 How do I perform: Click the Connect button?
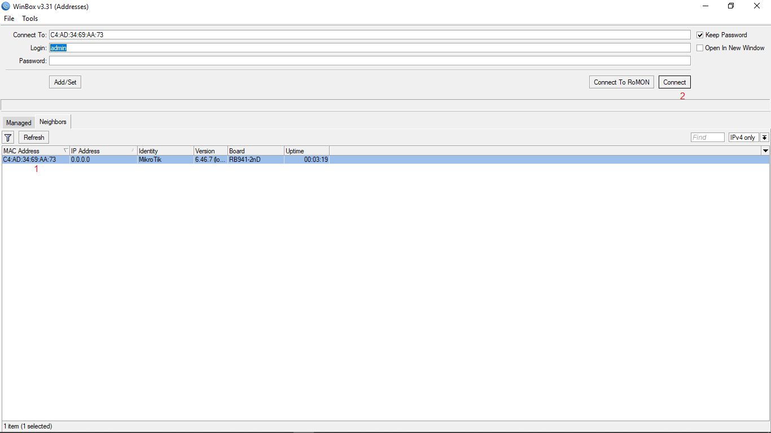tap(674, 82)
